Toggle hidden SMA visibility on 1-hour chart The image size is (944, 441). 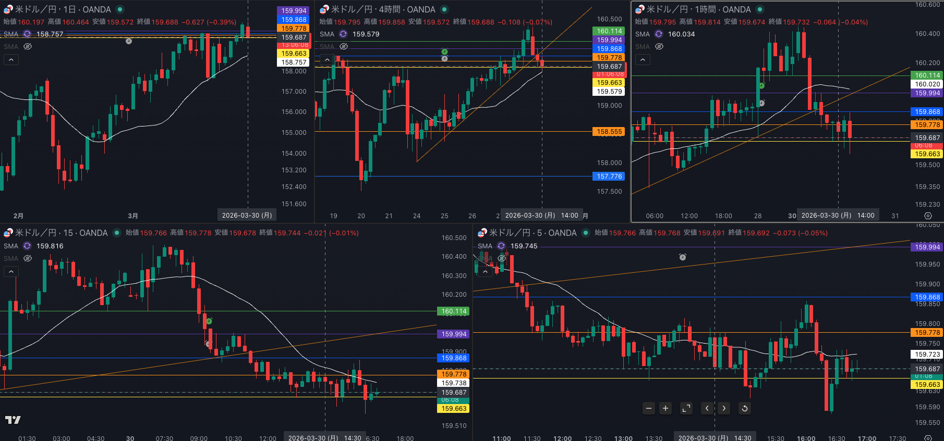point(659,46)
